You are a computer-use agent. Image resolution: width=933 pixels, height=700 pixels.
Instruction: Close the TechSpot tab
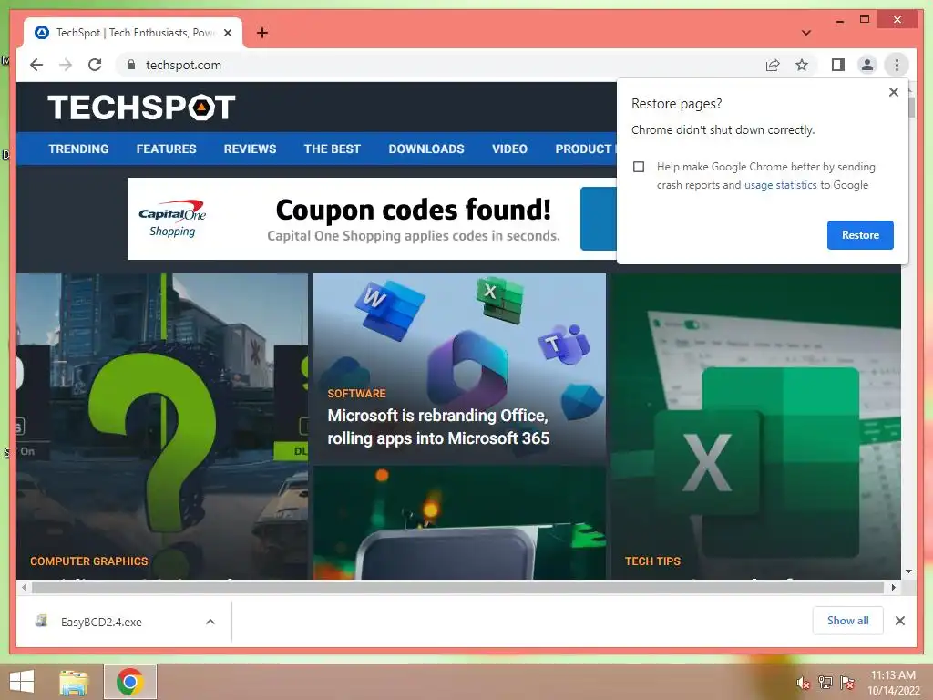click(227, 33)
